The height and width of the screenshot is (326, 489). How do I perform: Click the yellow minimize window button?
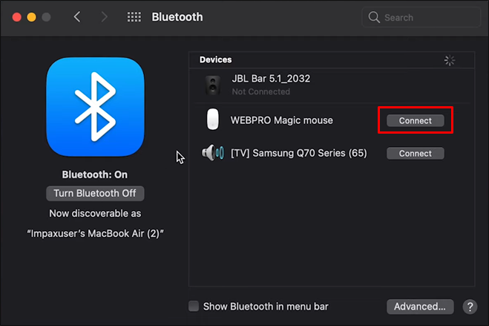31,17
